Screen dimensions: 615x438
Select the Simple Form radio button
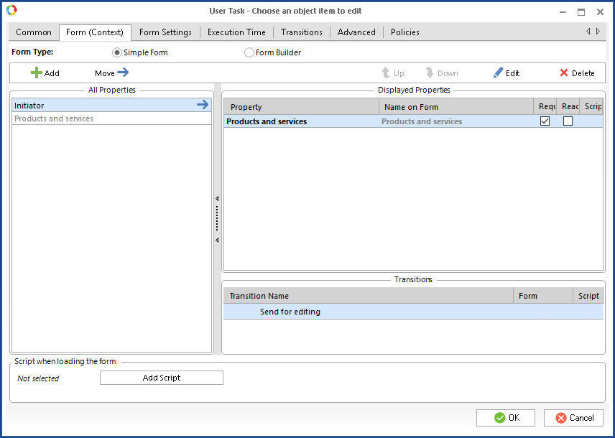(117, 52)
